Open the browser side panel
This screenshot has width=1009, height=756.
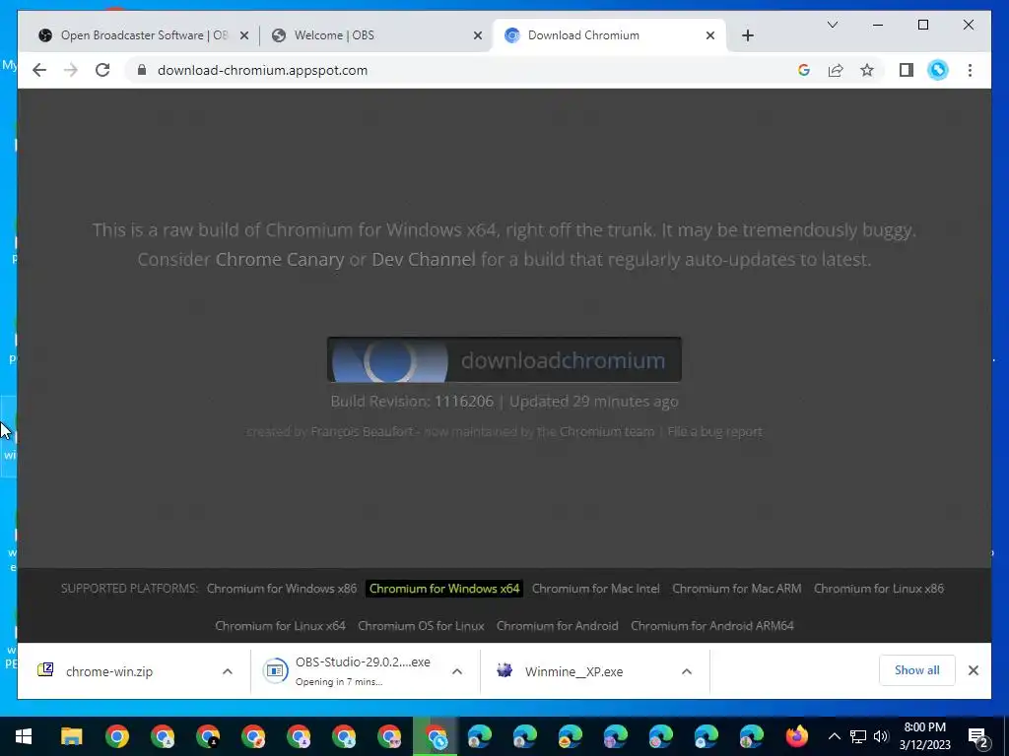pyautogui.click(x=907, y=70)
